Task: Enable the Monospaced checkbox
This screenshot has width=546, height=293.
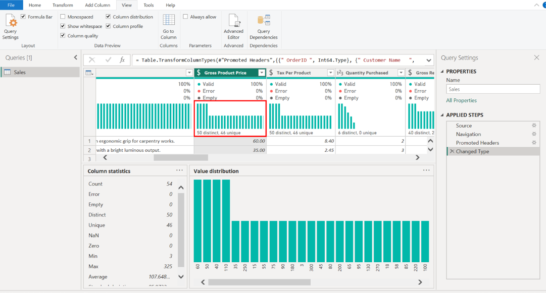Action: [63, 17]
